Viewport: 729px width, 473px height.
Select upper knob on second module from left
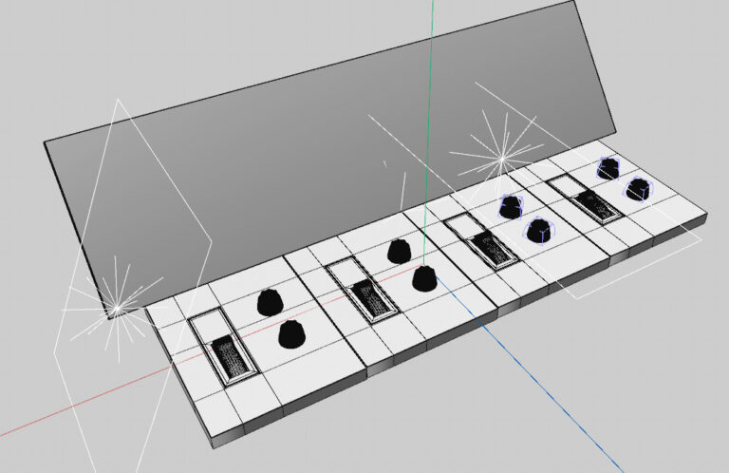(x=400, y=252)
